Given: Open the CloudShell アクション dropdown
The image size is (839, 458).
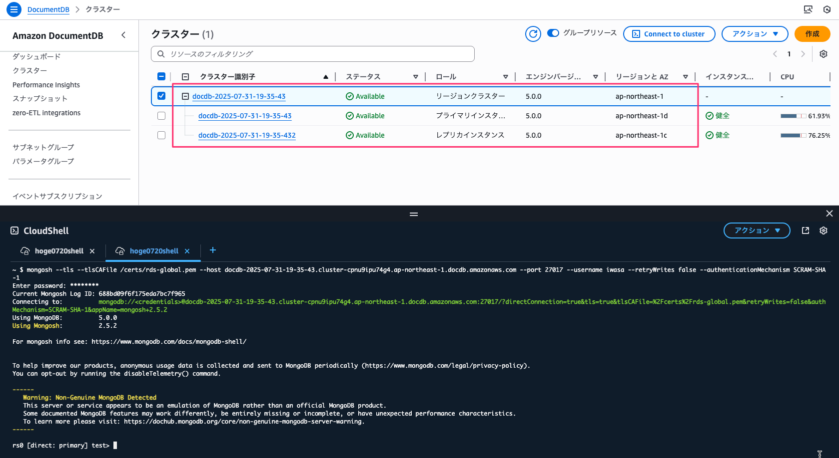Looking at the screenshot, I should (x=757, y=230).
